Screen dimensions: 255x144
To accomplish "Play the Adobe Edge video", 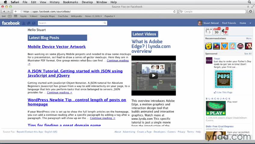I will [154, 76].
